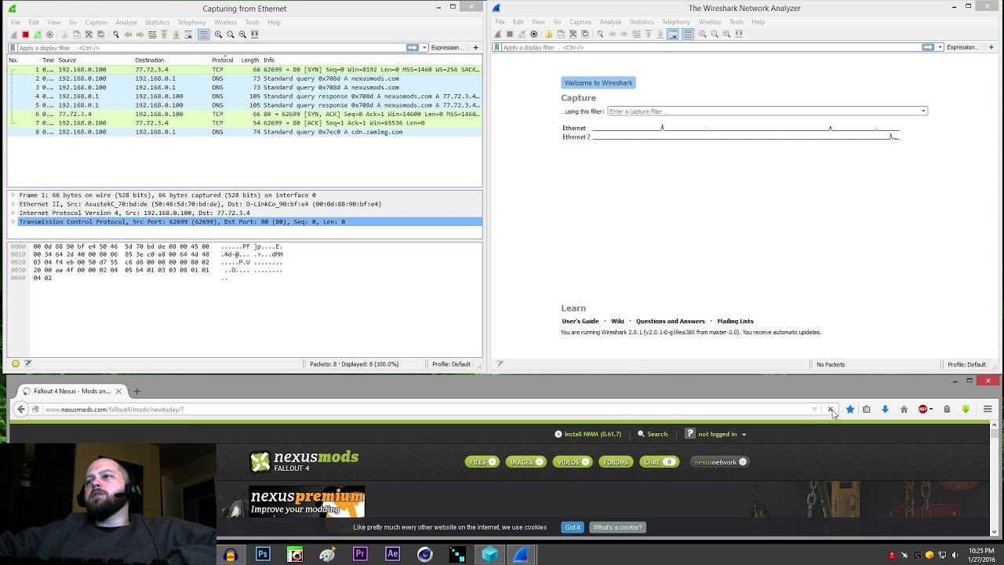Open the display filter history dropdown in the capturing window
The image size is (1004, 565).
(424, 48)
